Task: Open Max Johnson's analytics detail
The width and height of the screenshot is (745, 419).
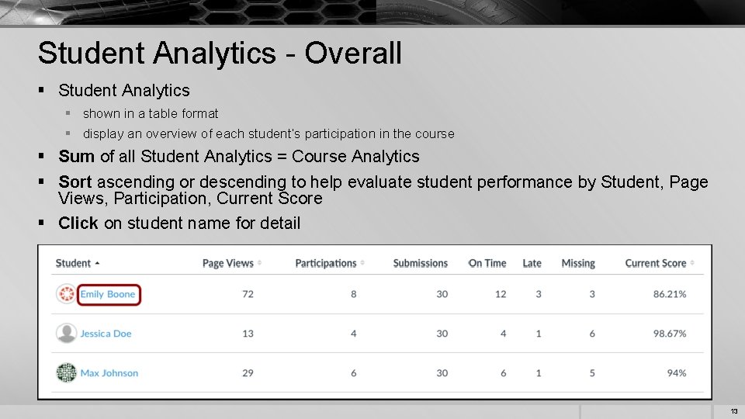Action: 109,373
